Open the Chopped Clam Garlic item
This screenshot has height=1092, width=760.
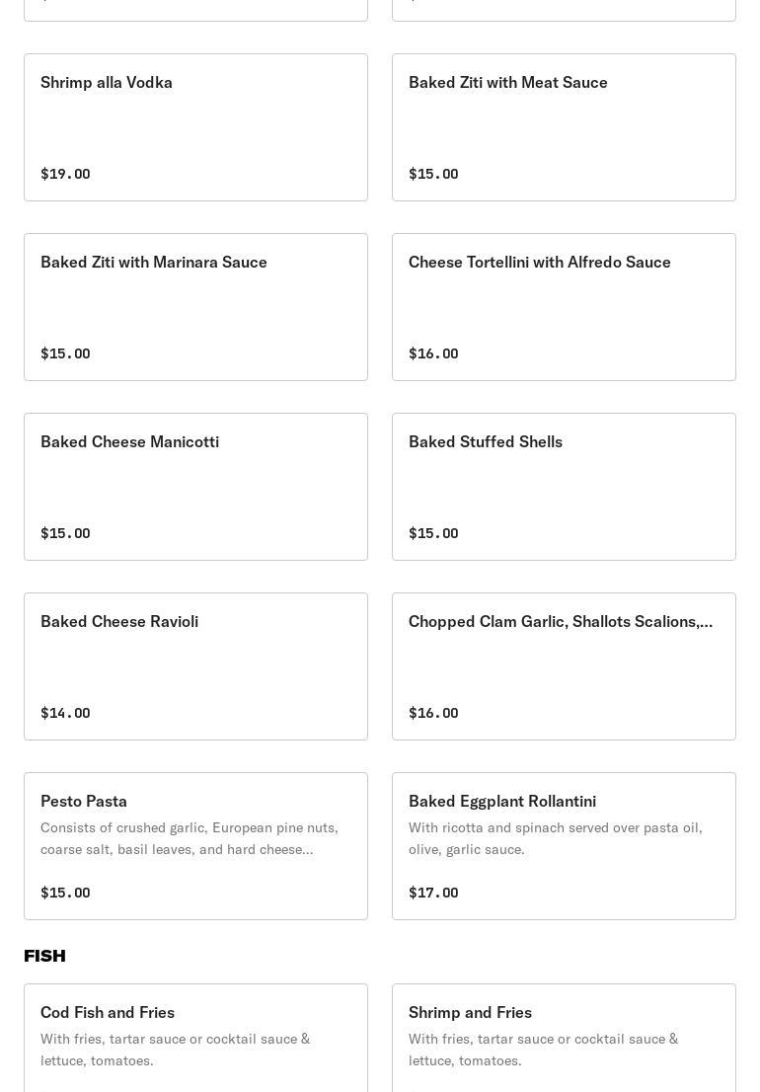point(564,666)
